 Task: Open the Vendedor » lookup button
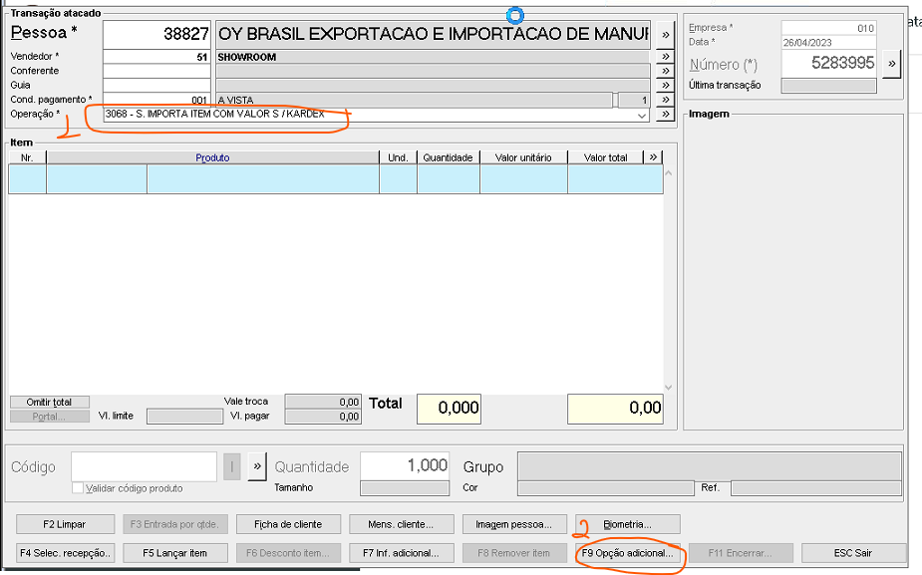tap(665, 57)
